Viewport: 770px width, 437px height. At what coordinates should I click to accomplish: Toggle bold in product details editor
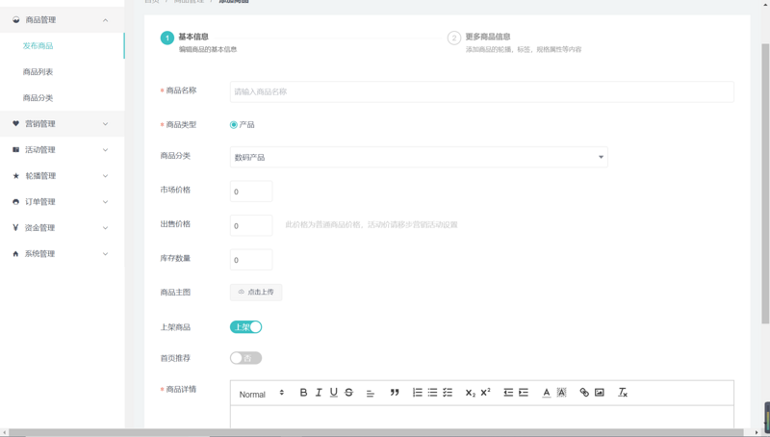click(x=303, y=393)
